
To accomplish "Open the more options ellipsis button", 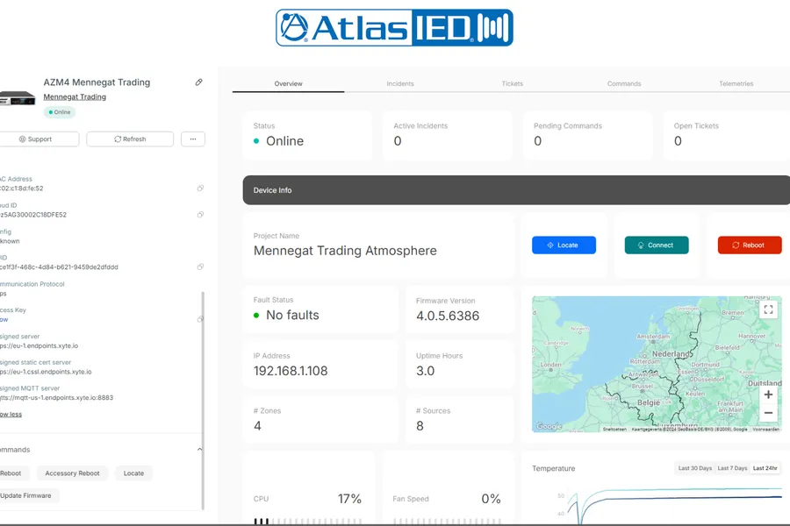I will (x=193, y=139).
